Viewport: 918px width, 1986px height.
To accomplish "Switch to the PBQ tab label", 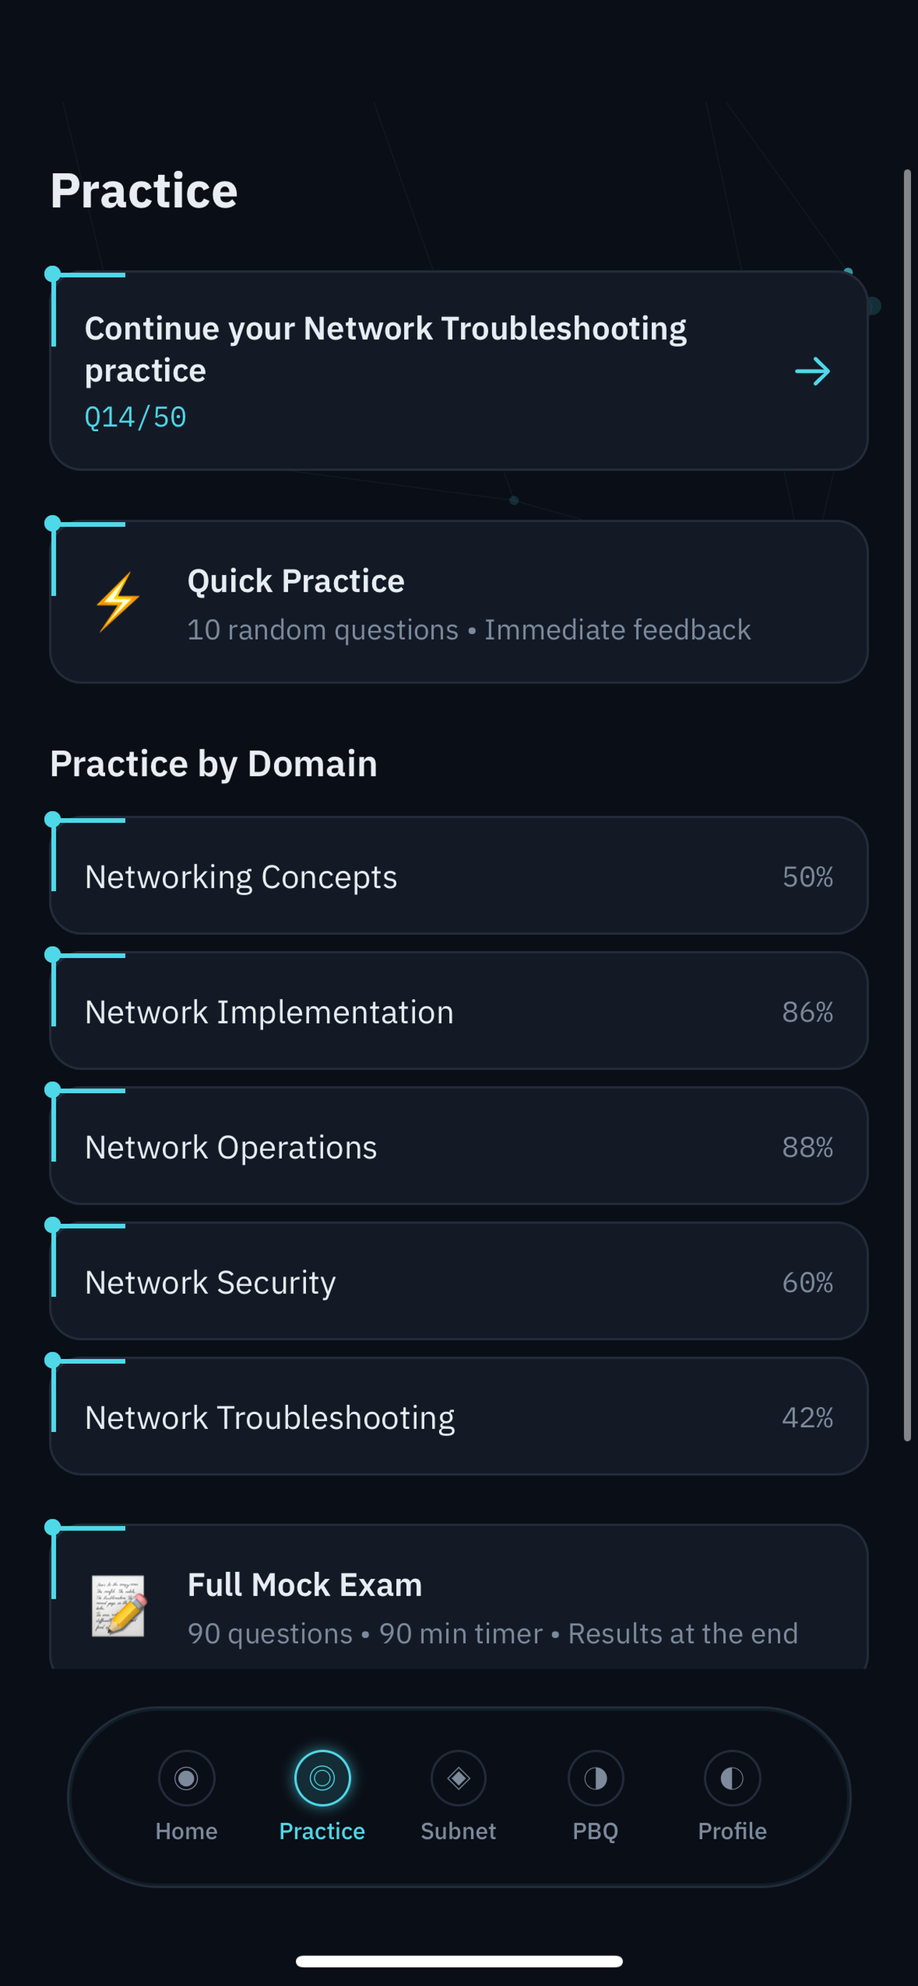I will [595, 1831].
